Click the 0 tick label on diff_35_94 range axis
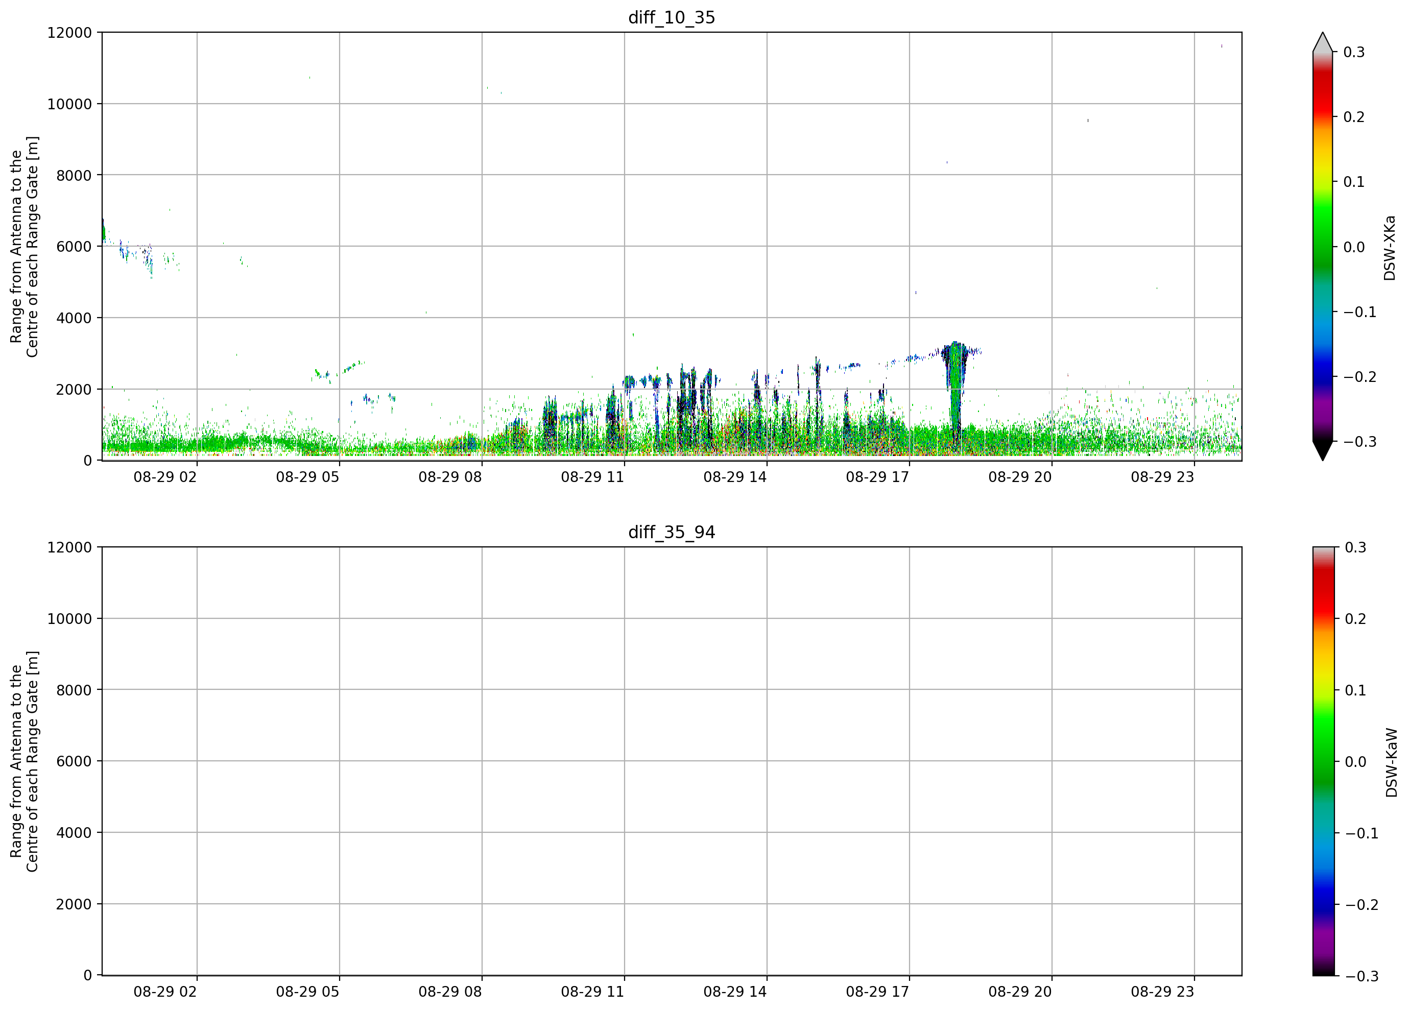The image size is (1409, 1010). point(88,976)
